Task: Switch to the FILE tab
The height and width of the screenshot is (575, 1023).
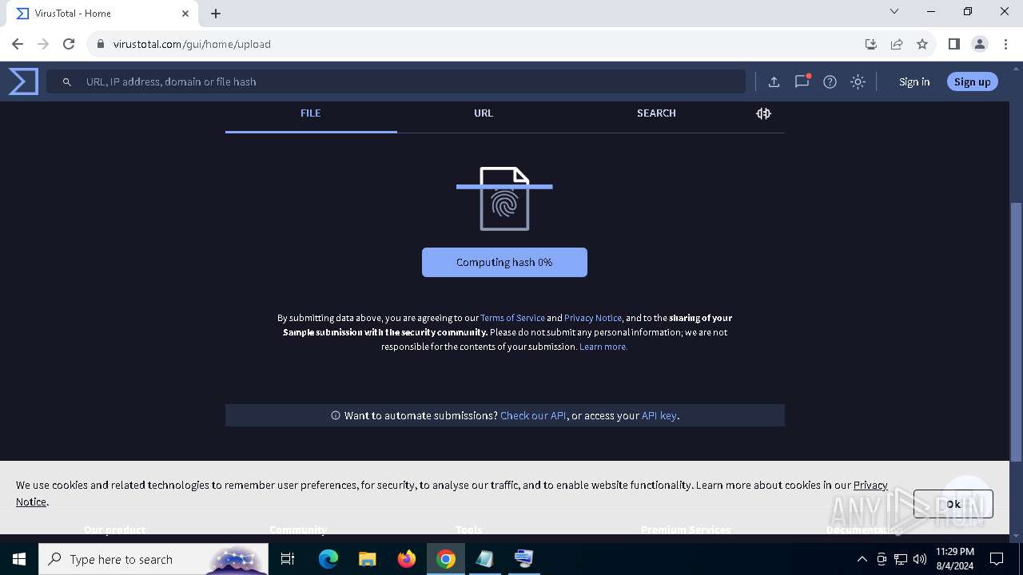Action: point(311,113)
